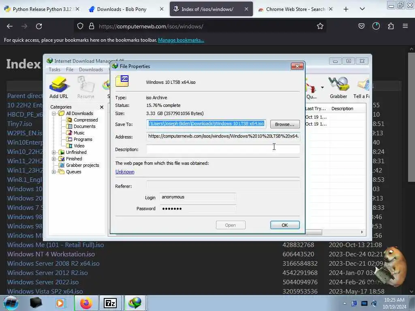
Task: Click the tracking protection shield icon
Action: [x=80, y=26]
